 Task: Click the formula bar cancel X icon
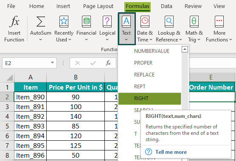(78, 63)
